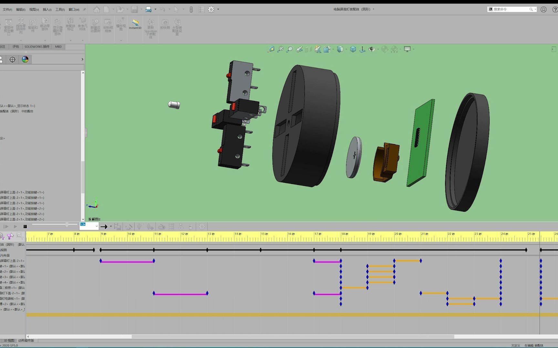
Task: Open the playback mode arrow dropdown
Action: 111,227
